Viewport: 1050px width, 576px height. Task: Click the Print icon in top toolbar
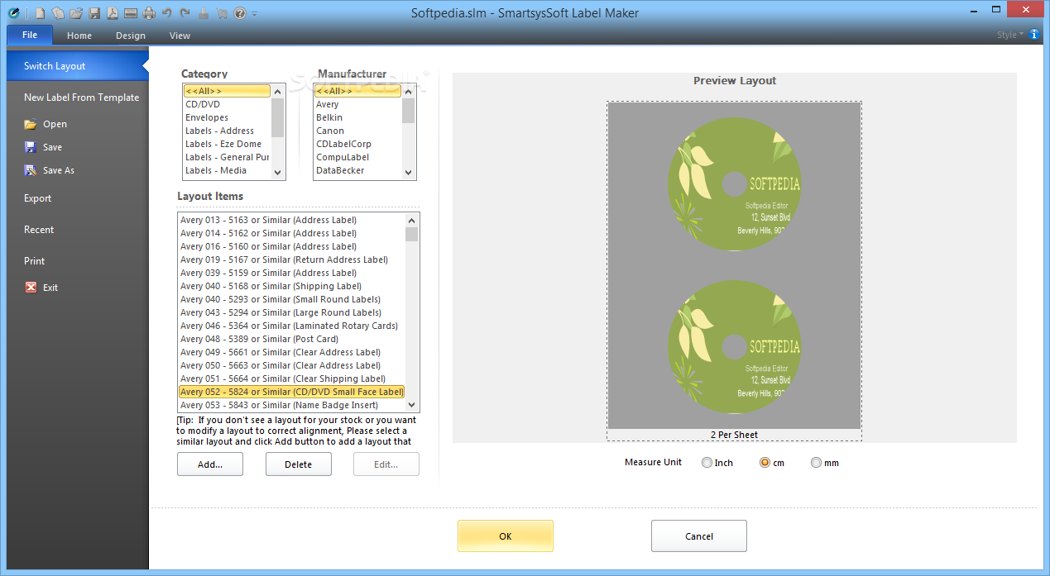click(x=149, y=13)
